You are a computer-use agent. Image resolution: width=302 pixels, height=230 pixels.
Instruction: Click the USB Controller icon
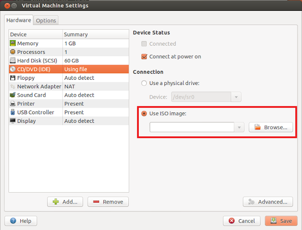click(13, 112)
